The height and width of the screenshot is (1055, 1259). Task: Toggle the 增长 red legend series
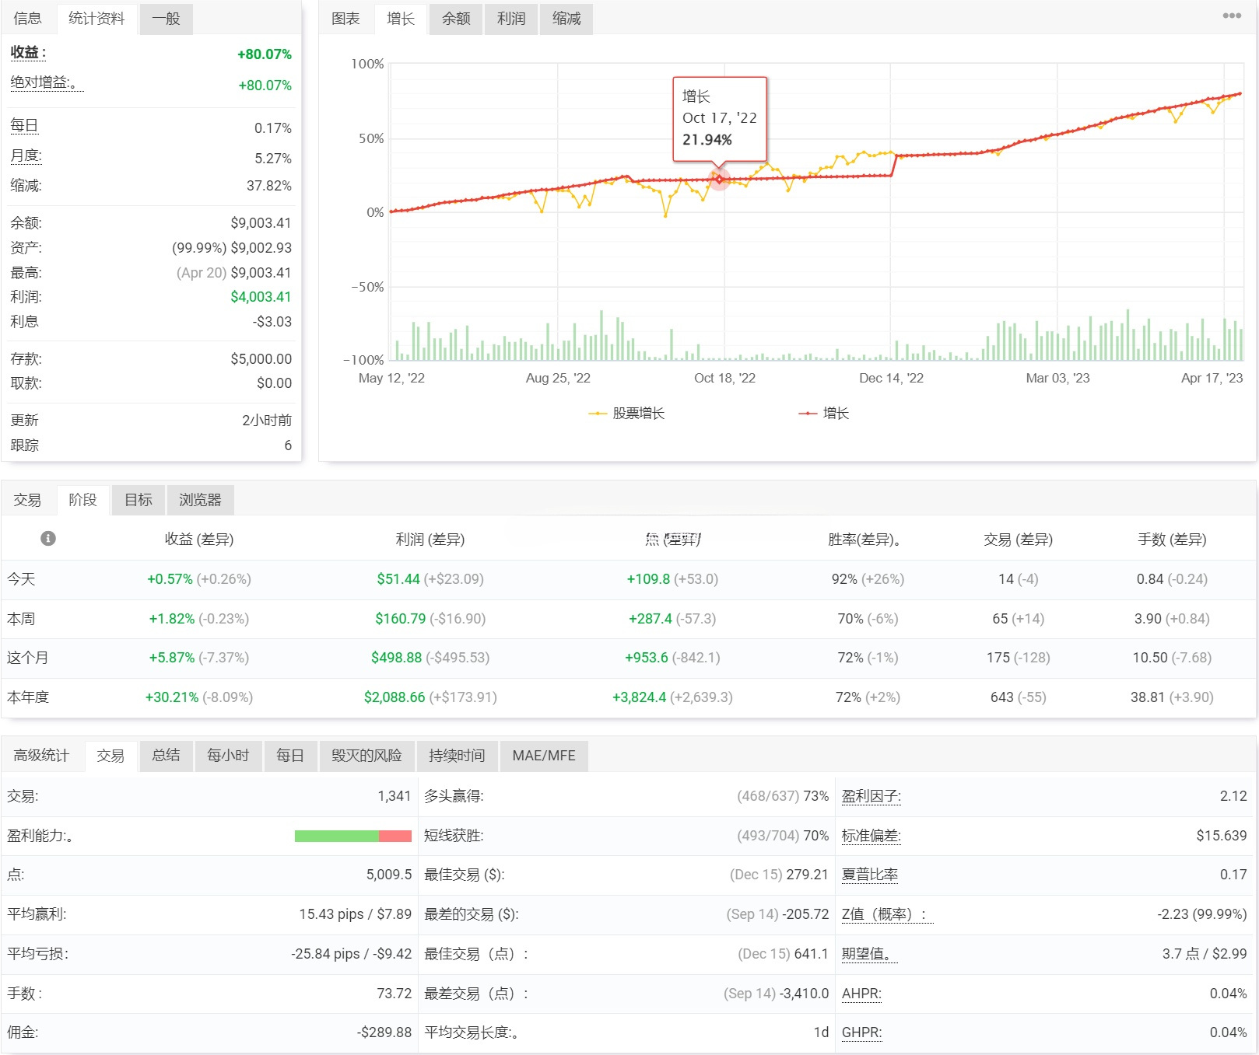(824, 413)
